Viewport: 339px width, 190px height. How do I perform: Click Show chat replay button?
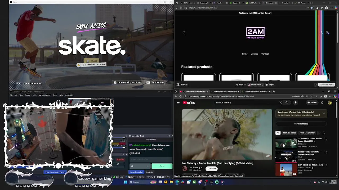click(x=301, y=124)
